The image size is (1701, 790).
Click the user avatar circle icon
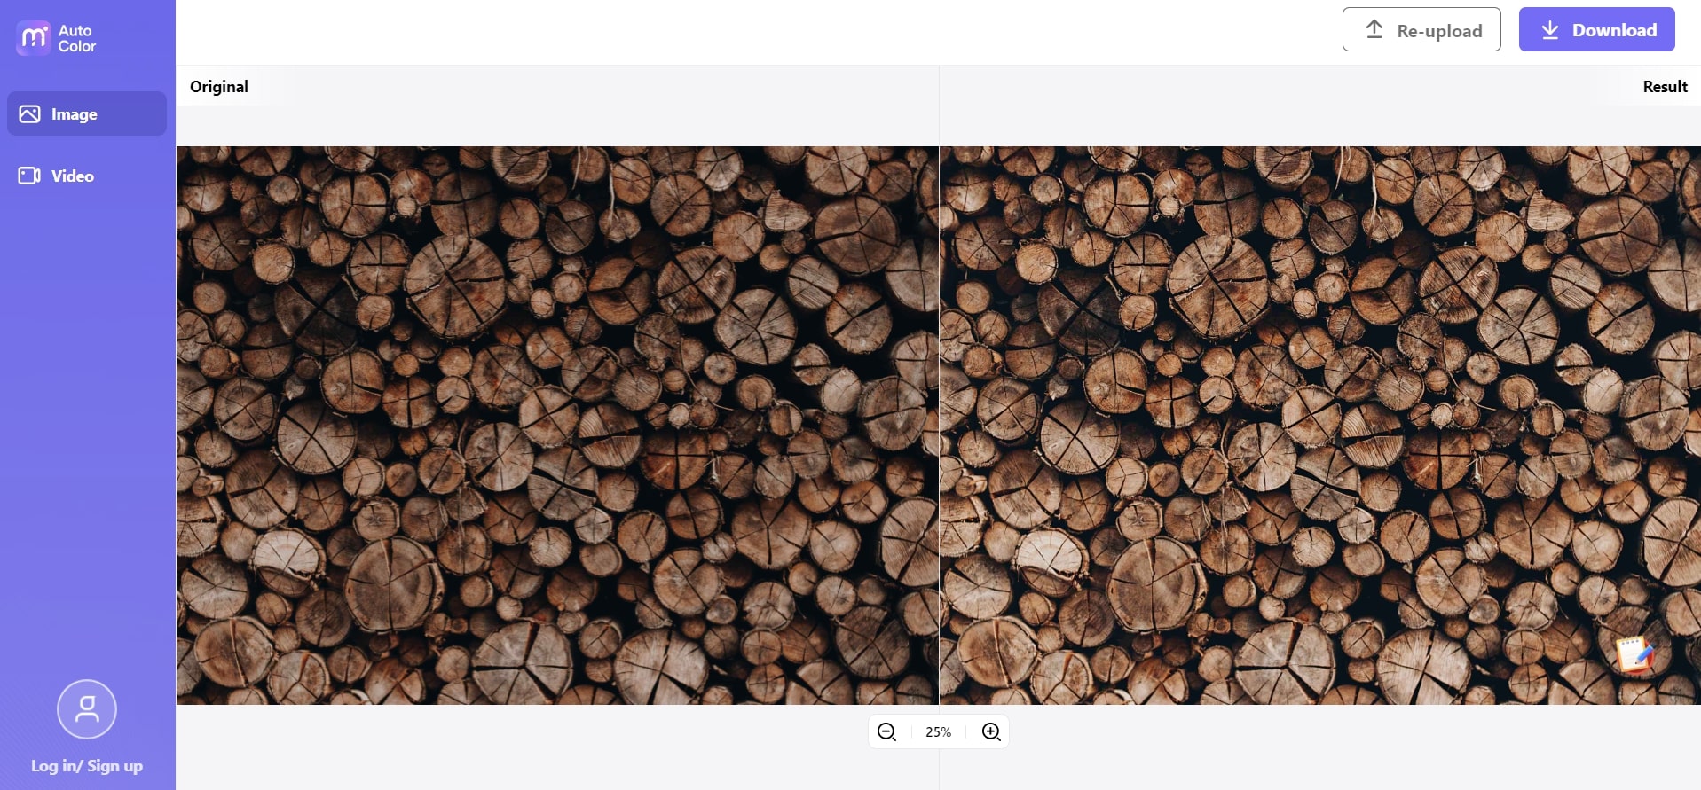click(87, 709)
